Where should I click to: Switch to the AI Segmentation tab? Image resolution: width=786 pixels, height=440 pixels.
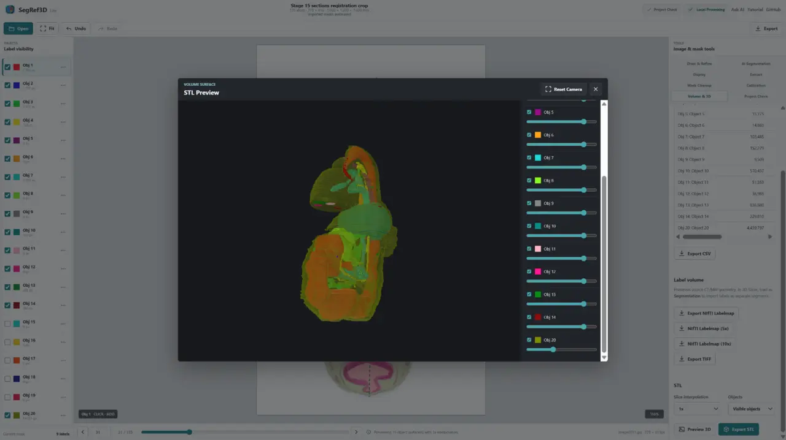756,64
